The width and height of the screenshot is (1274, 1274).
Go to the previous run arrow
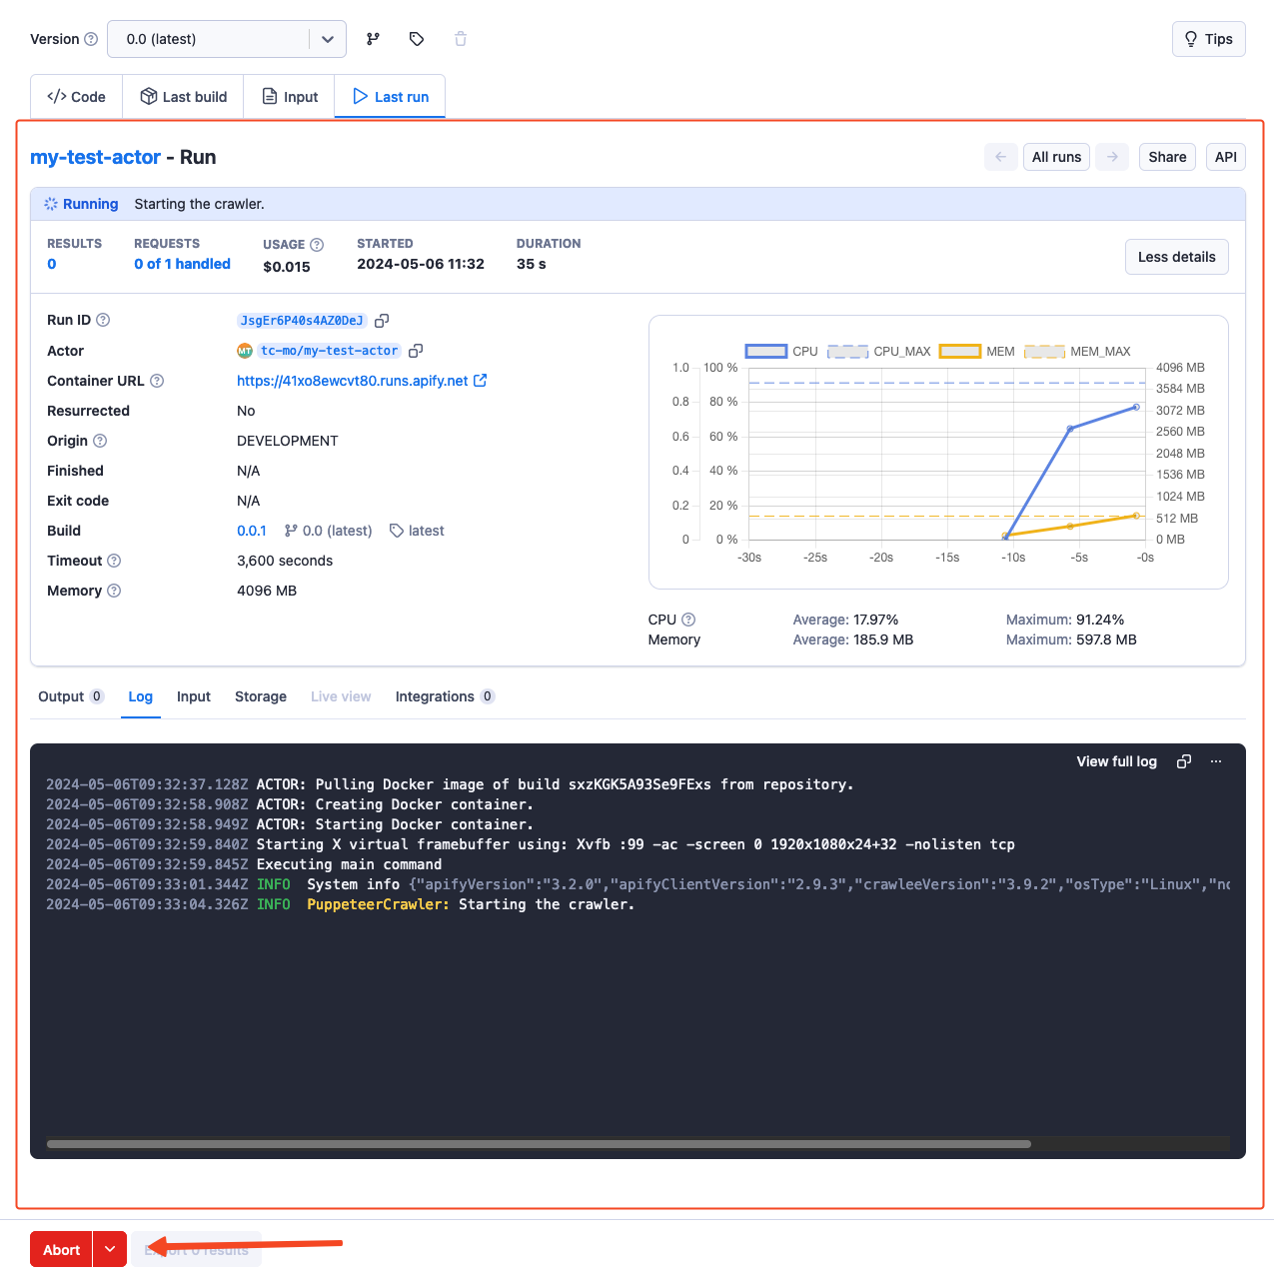click(1000, 157)
